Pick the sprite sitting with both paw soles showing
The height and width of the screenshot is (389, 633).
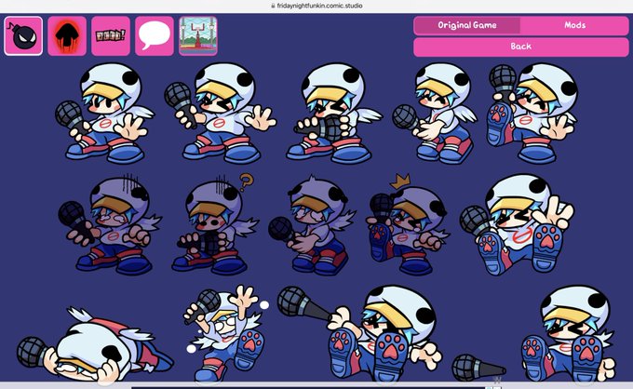(518, 224)
